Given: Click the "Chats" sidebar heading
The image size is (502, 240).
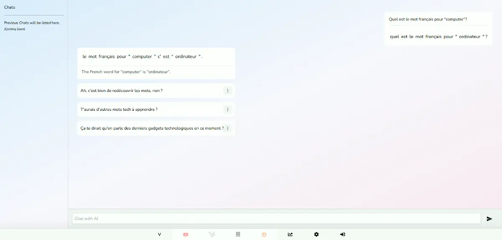Looking at the screenshot, I should 10,7.
